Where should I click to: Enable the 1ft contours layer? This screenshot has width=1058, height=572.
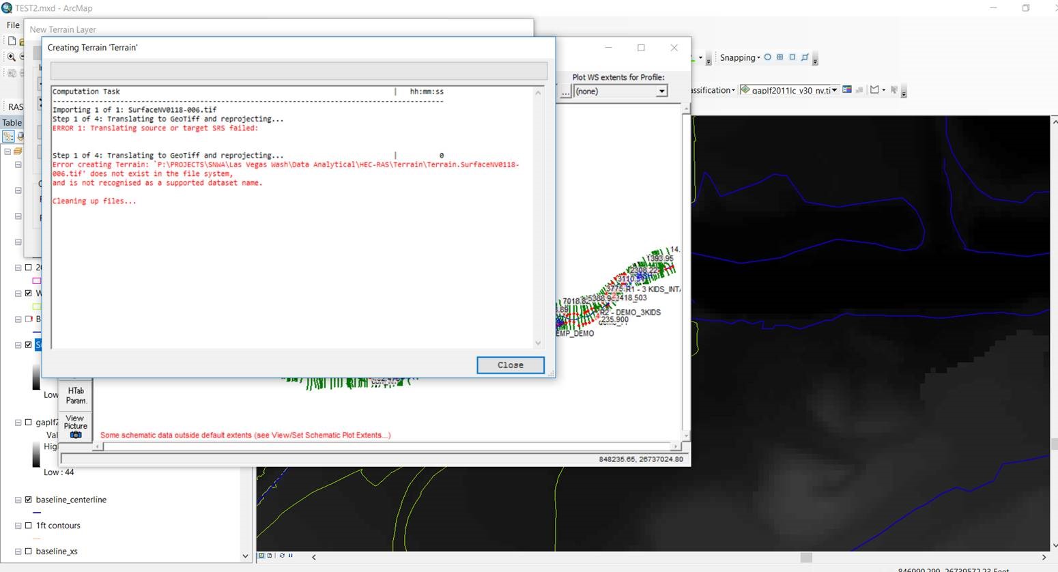(29, 526)
